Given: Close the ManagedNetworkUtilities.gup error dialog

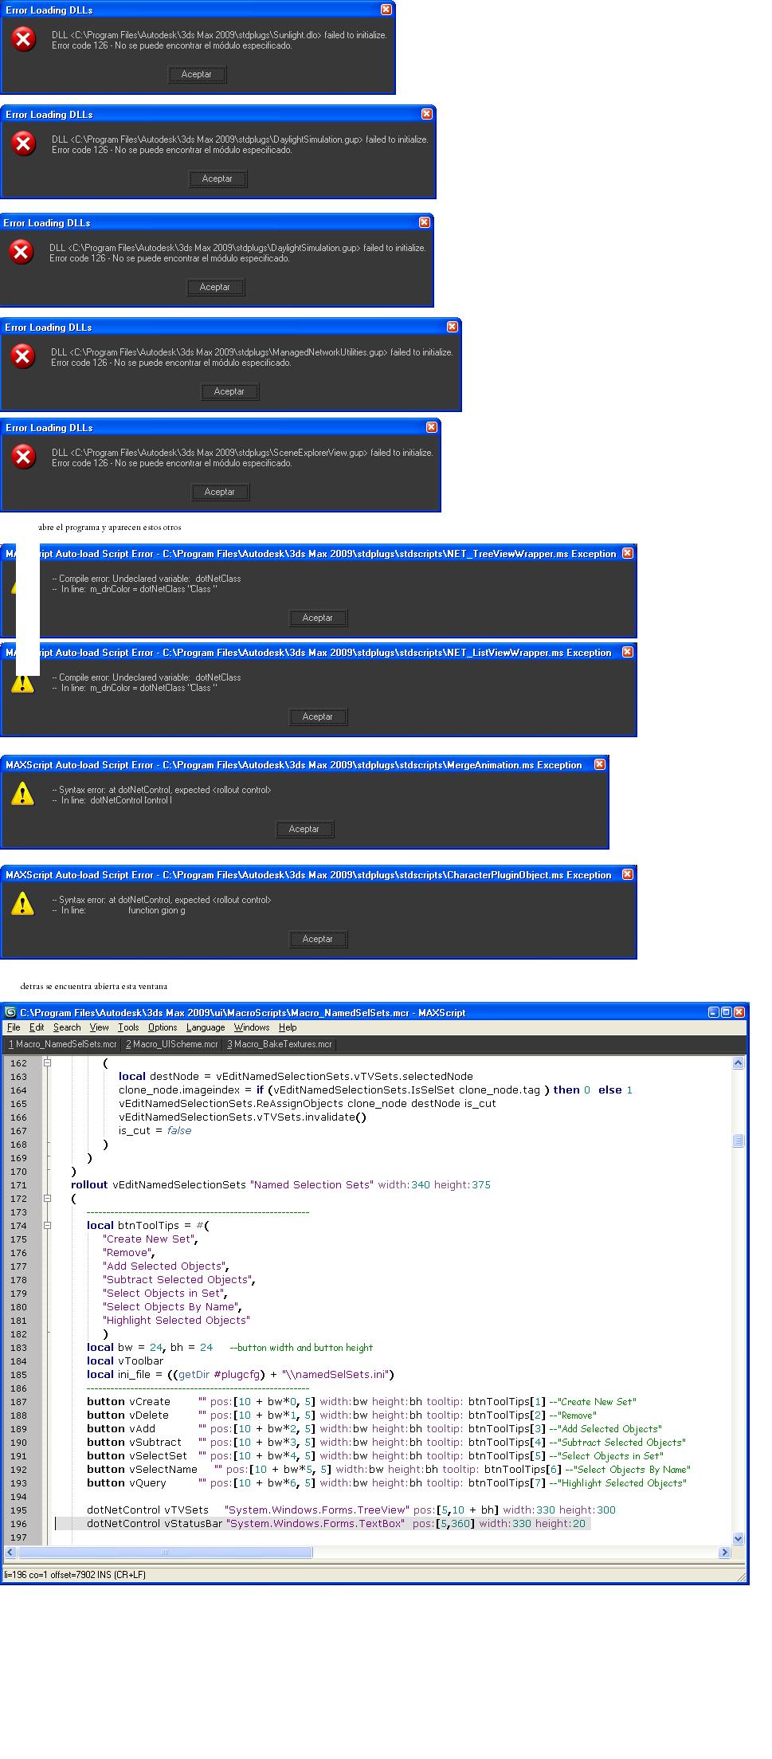Looking at the screenshot, I should pyautogui.click(x=453, y=327).
